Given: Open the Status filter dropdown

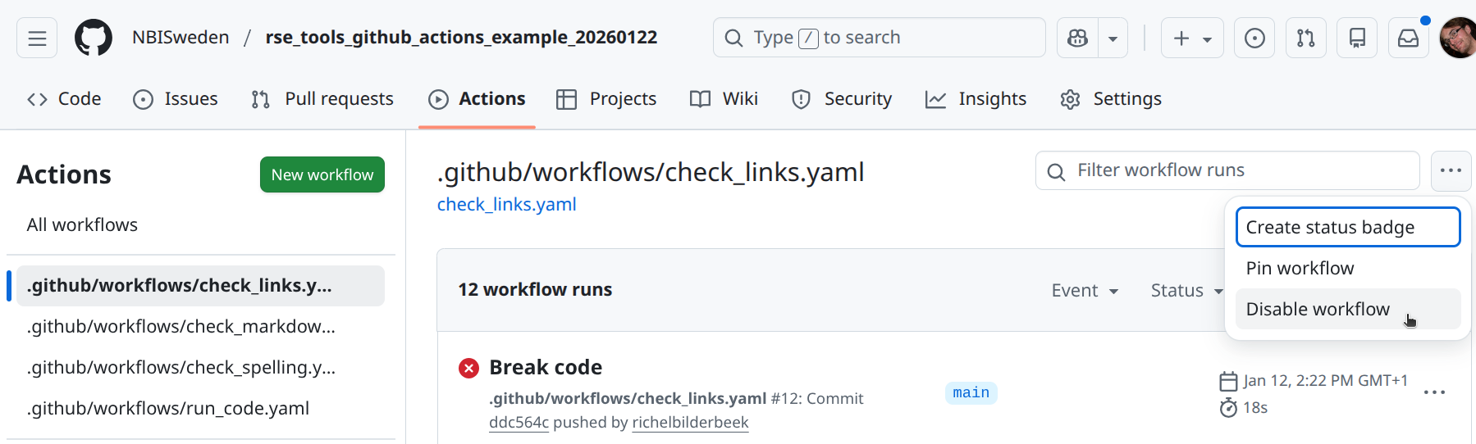Looking at the screenshot, I should [1186, 290].
